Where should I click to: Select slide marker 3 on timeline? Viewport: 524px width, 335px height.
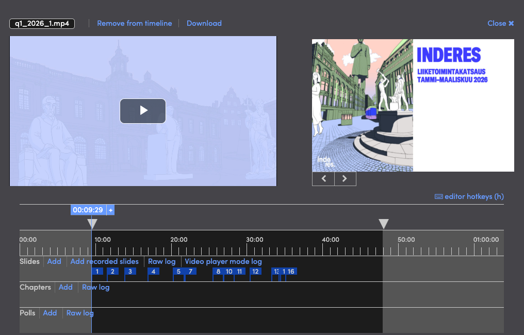(130, 272)
